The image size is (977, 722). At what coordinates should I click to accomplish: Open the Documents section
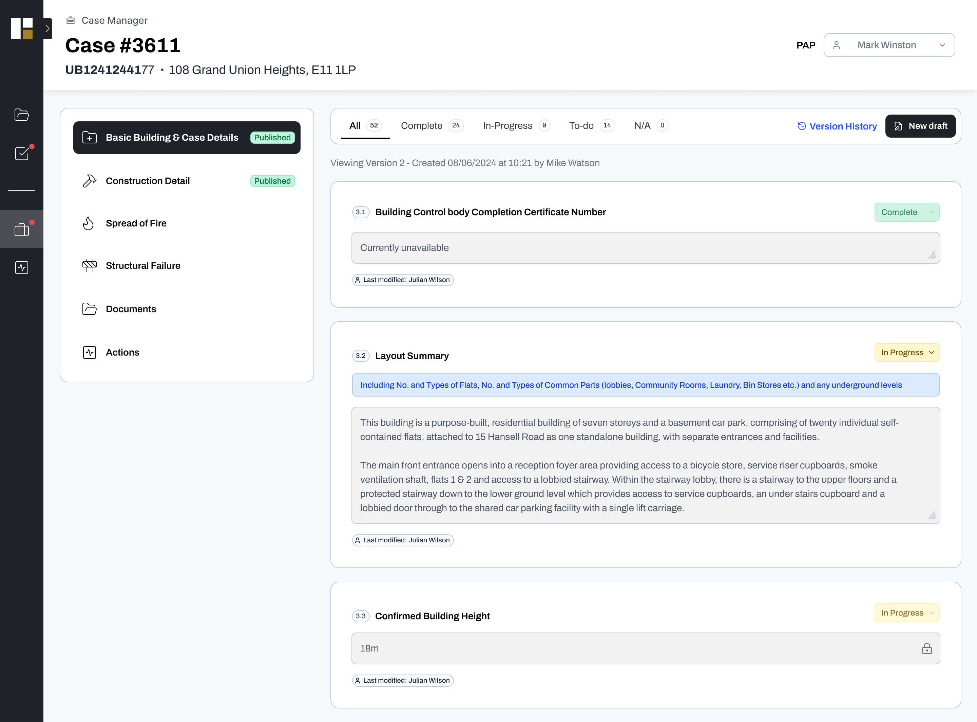pyautogui.click(x=187, y=309)
